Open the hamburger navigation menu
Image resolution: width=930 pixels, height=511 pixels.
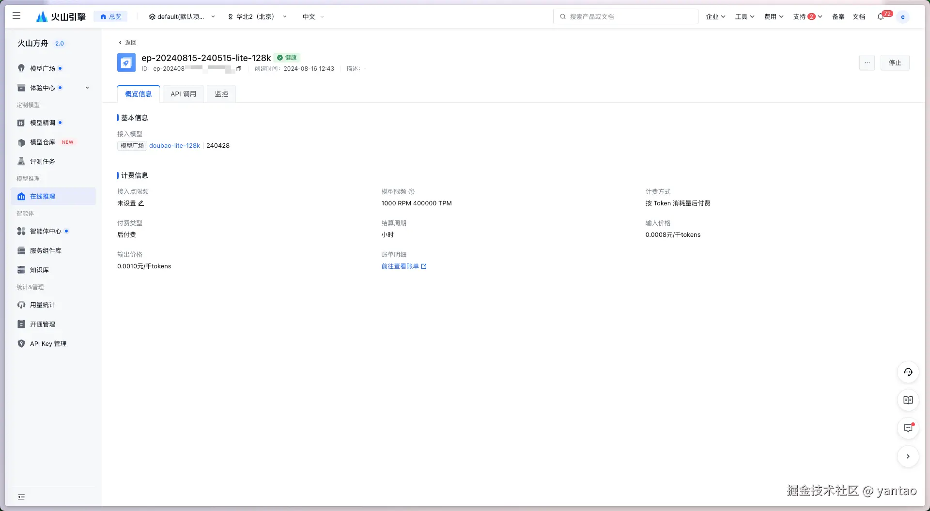[x=16, y=16]
